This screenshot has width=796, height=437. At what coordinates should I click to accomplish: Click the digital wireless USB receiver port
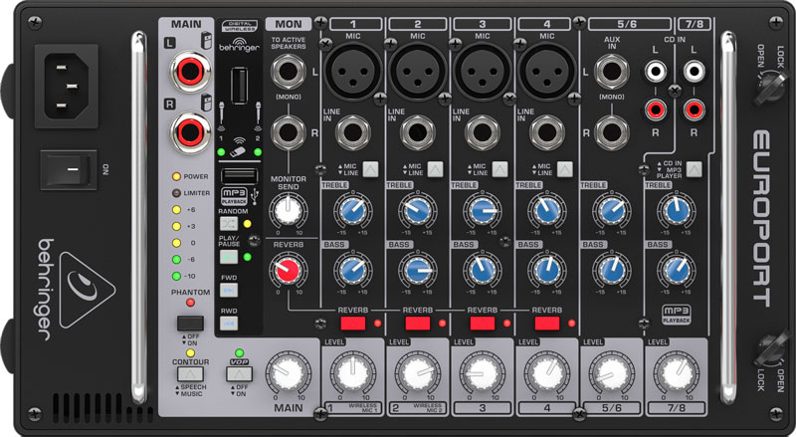click(239, 86)
